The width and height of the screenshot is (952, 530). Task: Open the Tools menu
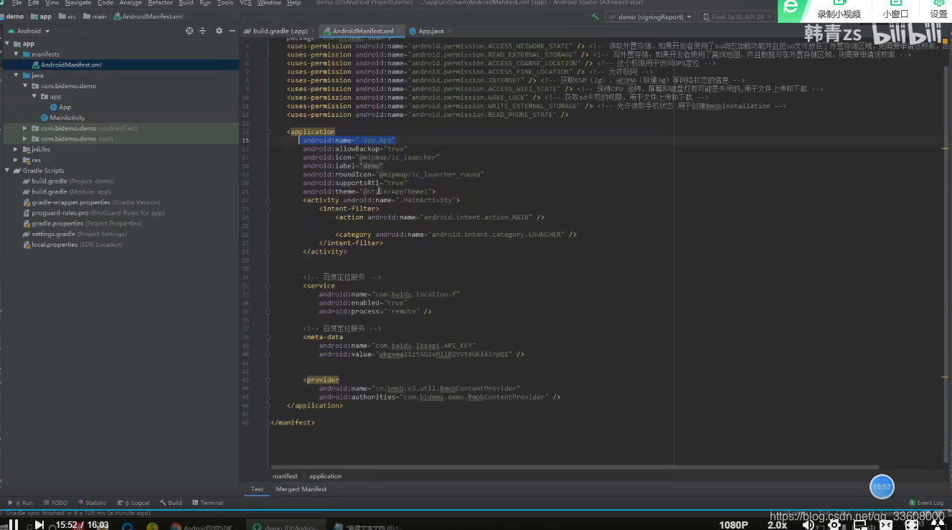click(x=225, y=3)
